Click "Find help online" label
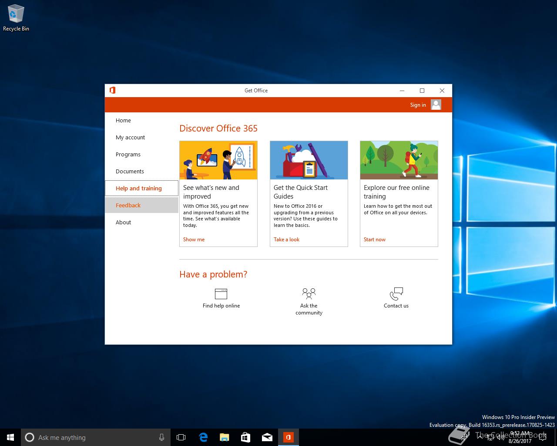 [221, 306]
